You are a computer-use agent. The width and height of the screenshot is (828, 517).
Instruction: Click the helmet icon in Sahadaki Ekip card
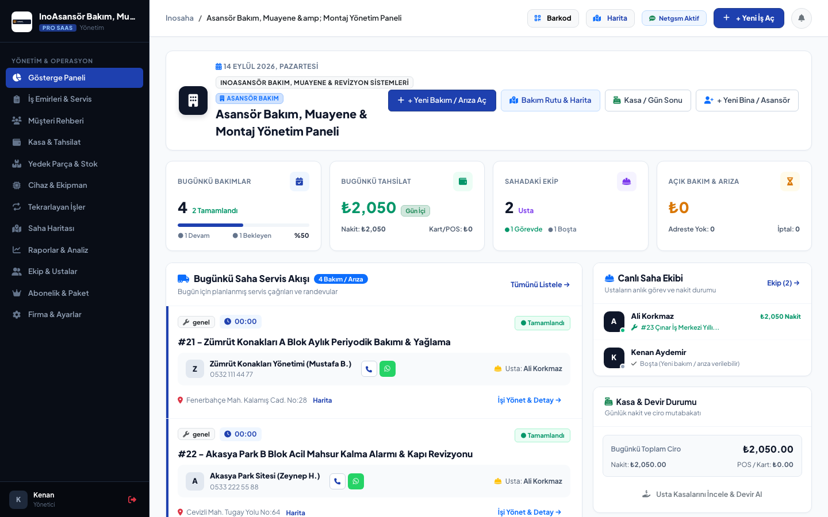pos(627,182)
